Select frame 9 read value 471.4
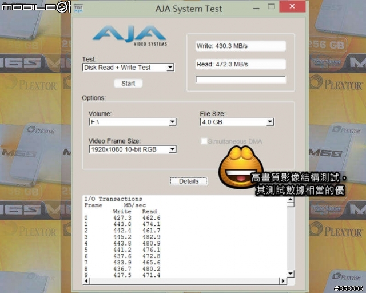Image resolution: width=366 pixels, height=293 pixels. pyautogui.click(x=151, y=275)
